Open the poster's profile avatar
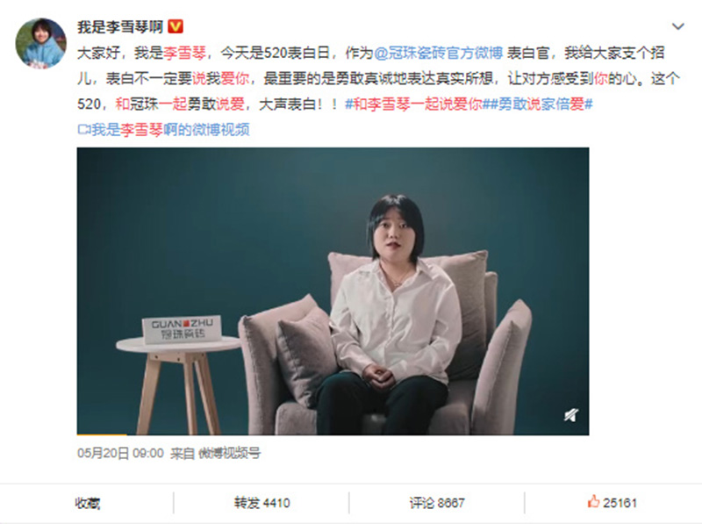Screen dimensions: 702x524 tap(40, 43)
